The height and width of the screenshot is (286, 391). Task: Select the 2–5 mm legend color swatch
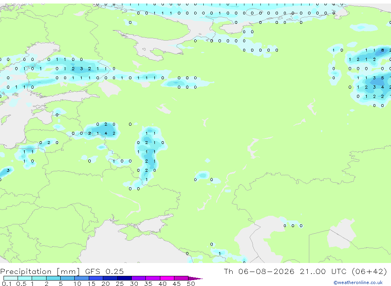(53, 278)
